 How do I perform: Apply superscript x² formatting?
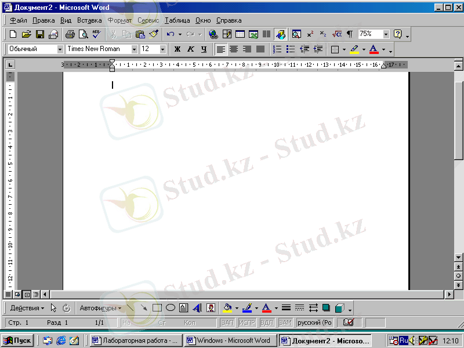310,34
